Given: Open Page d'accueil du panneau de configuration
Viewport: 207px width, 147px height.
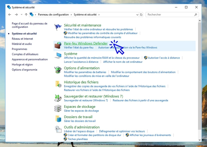Looking at the screenshot, I should pyautogui.click(x=29, y=25).
